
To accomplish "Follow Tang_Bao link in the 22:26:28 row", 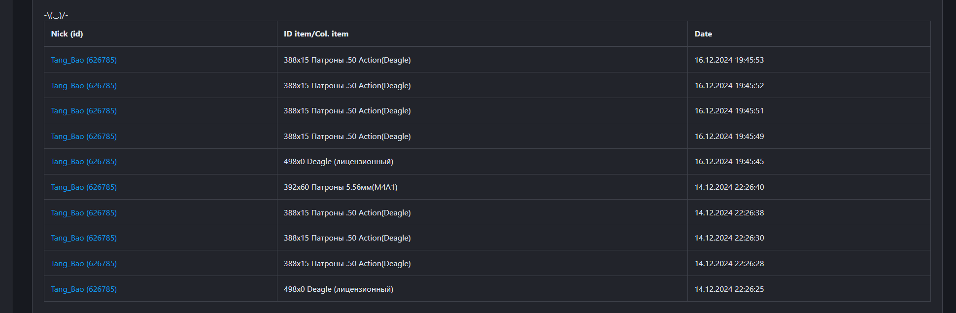I will pos(84,264).
